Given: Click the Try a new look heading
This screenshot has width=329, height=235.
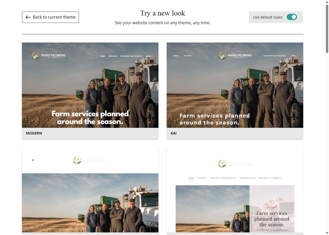Looking at the screenshot, I should click(x=163, y=13).
